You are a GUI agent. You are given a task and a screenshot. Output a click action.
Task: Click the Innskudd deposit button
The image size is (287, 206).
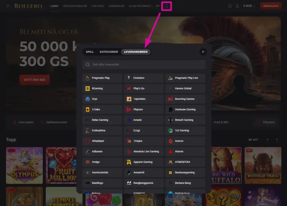coord(271,6)
